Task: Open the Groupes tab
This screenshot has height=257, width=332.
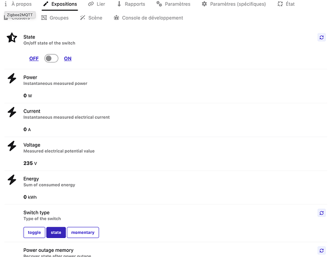Action: coord(55,18)
